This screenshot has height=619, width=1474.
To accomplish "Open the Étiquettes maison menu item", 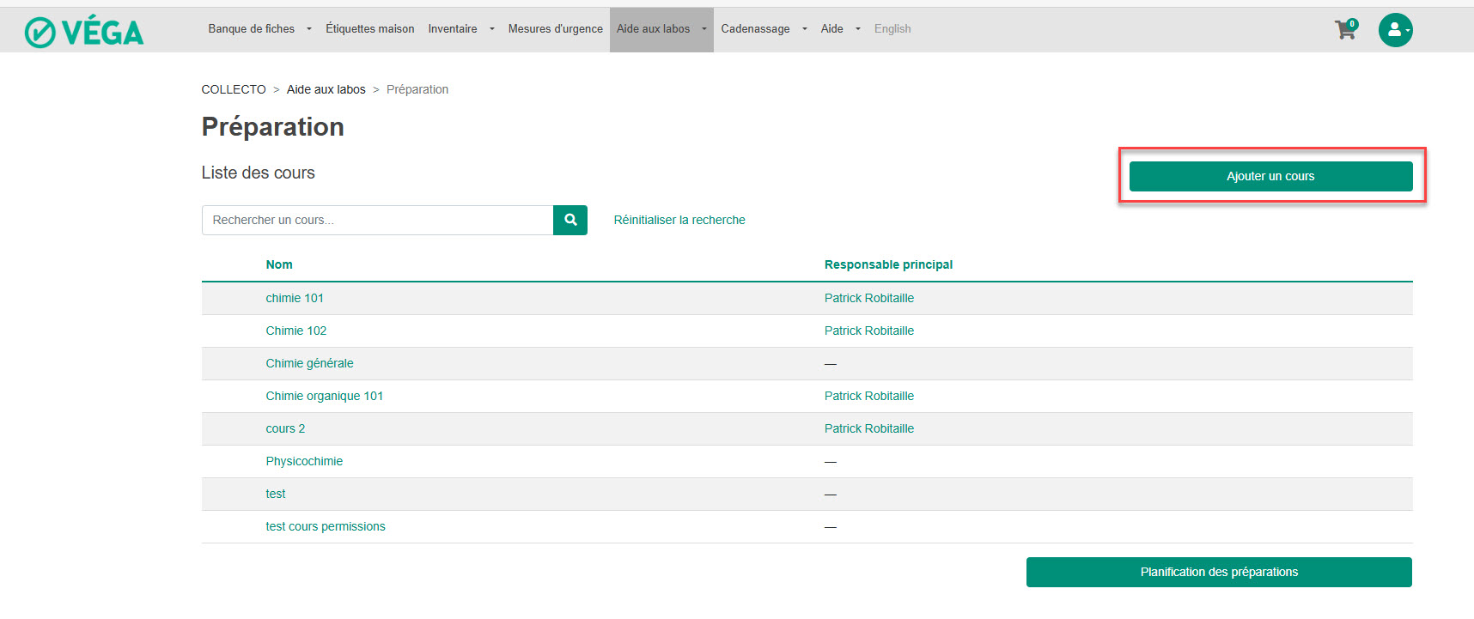I will [369, 29].
